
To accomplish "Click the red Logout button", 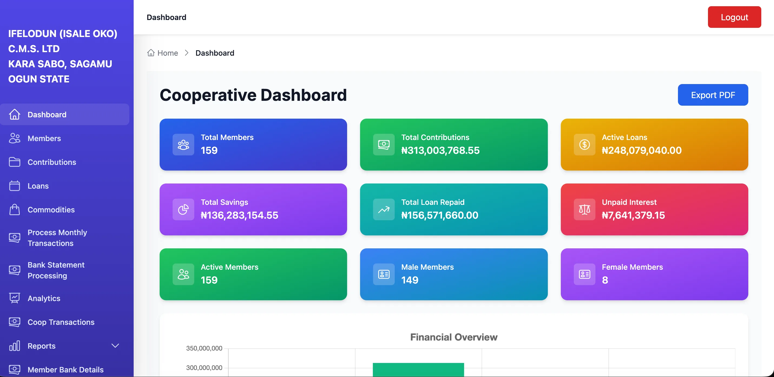I will (734, 17).
